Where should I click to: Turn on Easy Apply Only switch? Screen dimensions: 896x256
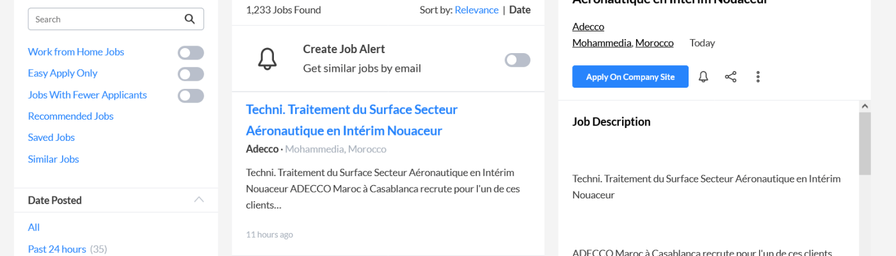click(191, 74)
